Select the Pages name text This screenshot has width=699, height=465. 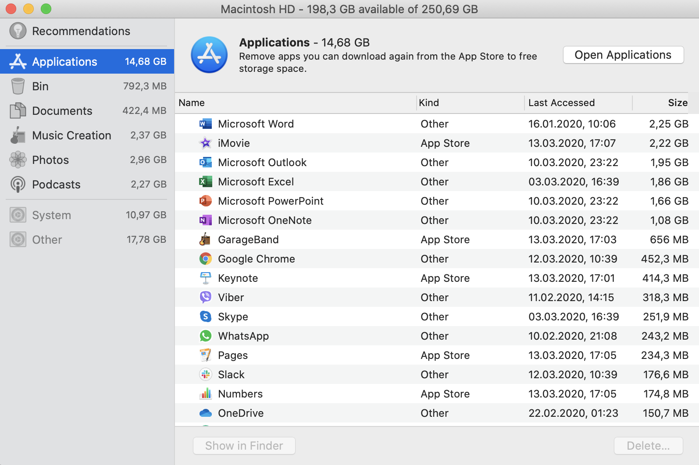pos(233,355)
